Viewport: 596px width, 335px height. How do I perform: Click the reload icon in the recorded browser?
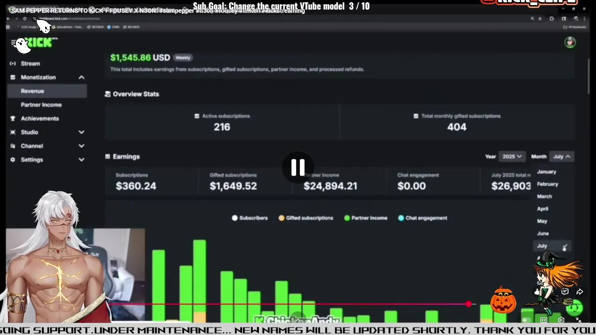click(24, 19)
